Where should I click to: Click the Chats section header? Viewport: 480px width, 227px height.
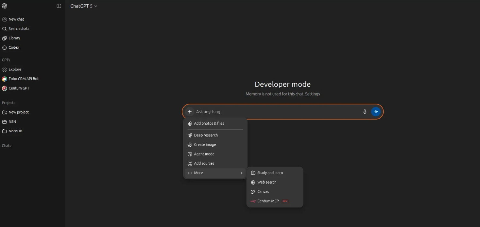click(x=7, y=146)
